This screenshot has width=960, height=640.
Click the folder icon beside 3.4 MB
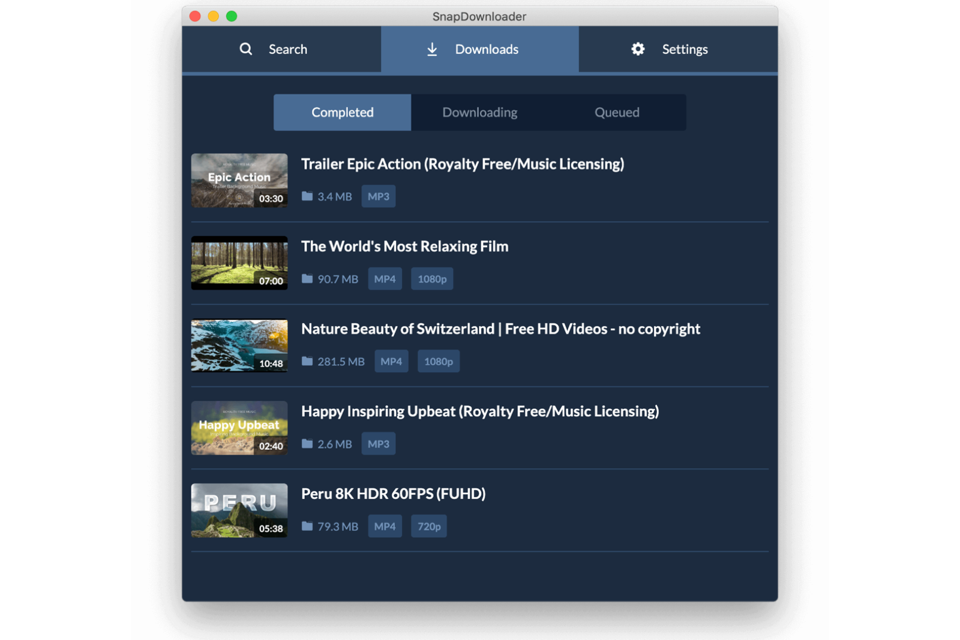[x=307, y=196]
